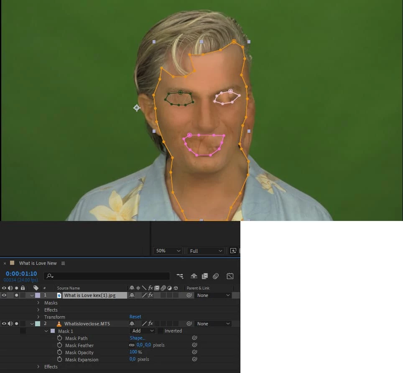403x373 pixels.
Task: Enable Frame Blending for the composition
Action: 205,276
